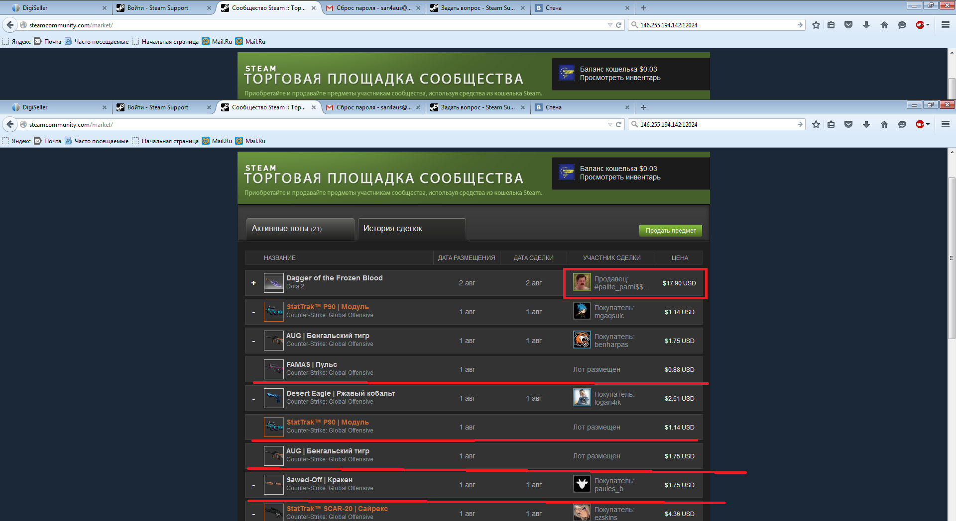This screenshot has width=956, height=521.
Task: Open the chat bubble icon in the lower window
Action: (x=902, y=124)
